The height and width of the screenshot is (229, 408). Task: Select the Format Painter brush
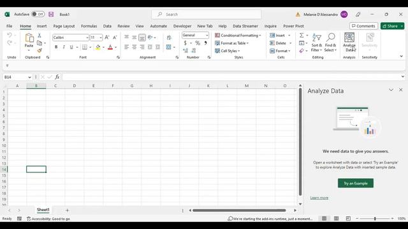click(x=40, y=50)
